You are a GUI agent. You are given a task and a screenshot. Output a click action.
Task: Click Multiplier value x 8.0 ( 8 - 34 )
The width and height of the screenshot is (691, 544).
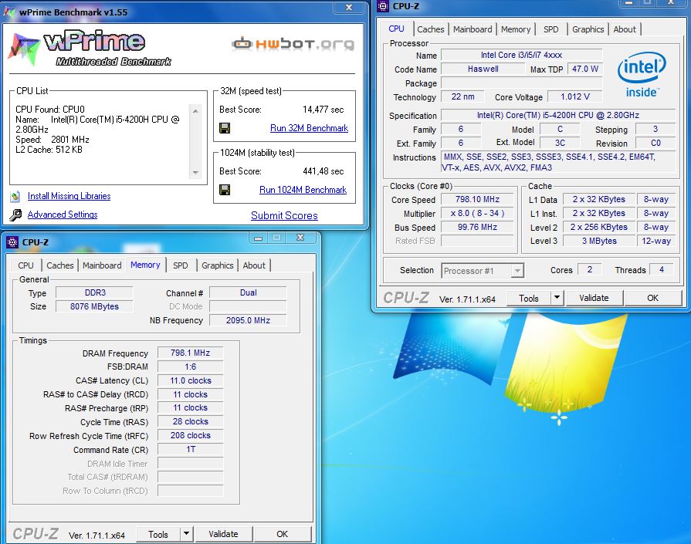(477, 213)
